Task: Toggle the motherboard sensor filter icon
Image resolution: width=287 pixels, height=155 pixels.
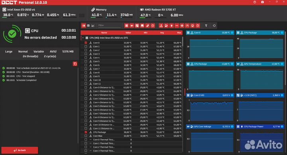Action: 137,26
